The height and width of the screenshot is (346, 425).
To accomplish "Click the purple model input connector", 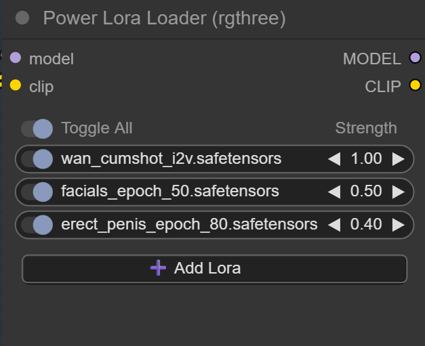I will point(16,58).
